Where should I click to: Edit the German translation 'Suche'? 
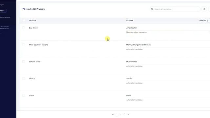129,79
